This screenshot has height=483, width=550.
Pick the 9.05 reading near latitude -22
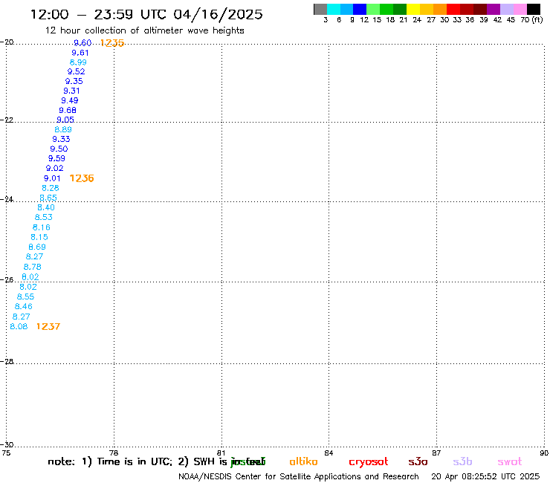[x=65, y=120]
